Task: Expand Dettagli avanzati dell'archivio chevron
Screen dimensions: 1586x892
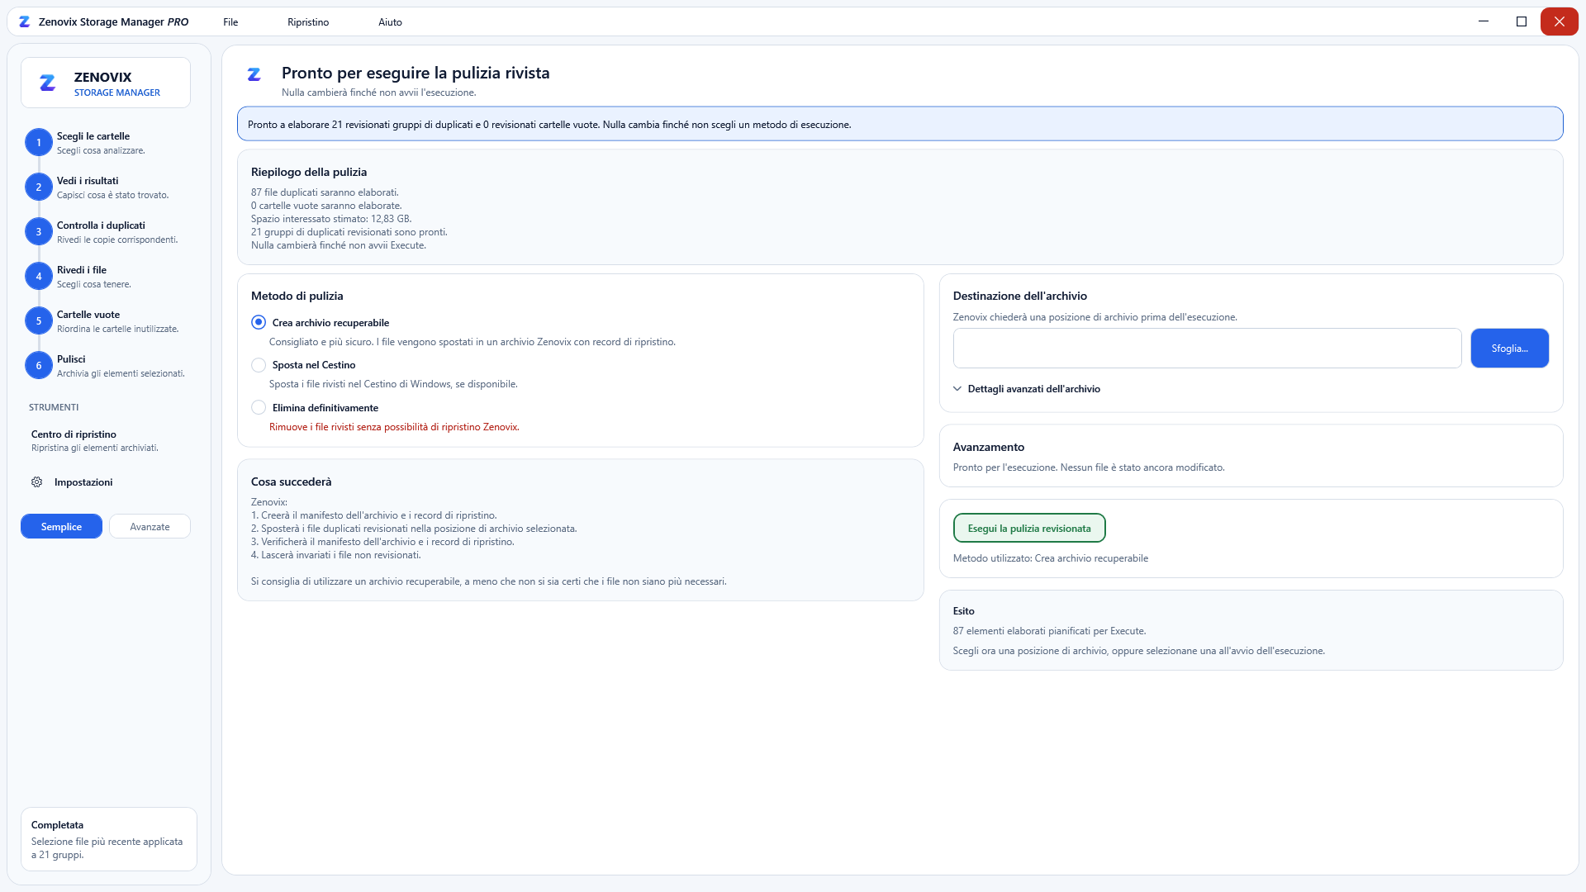Action: coord(957,389)
